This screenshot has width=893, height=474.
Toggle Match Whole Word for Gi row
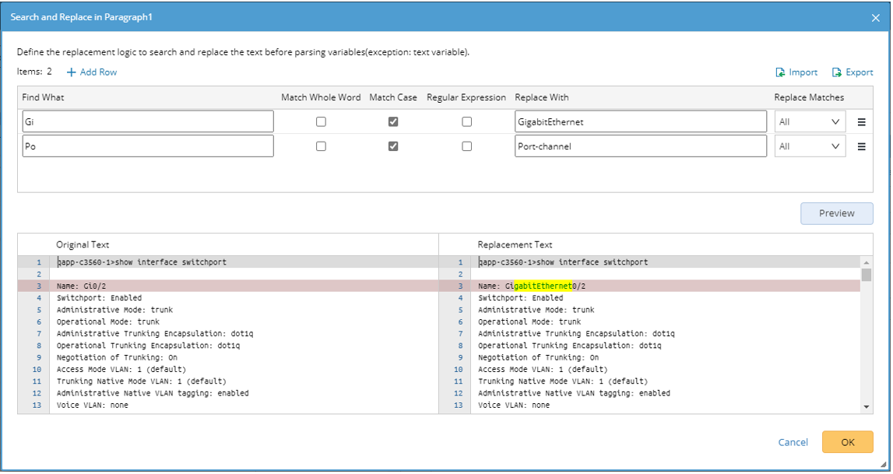(322, 121)
